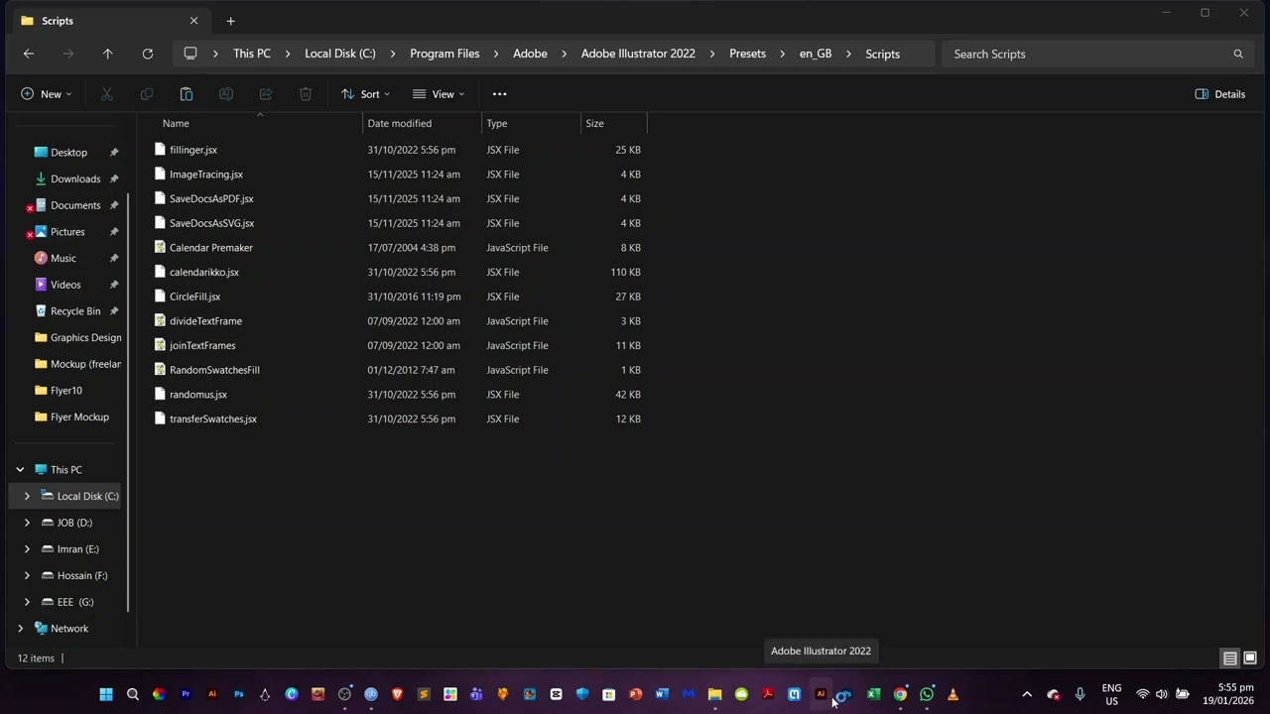Expand JOB (D:) drive node
Viewport: 1270px width, 714px height.
click(27, 523)
